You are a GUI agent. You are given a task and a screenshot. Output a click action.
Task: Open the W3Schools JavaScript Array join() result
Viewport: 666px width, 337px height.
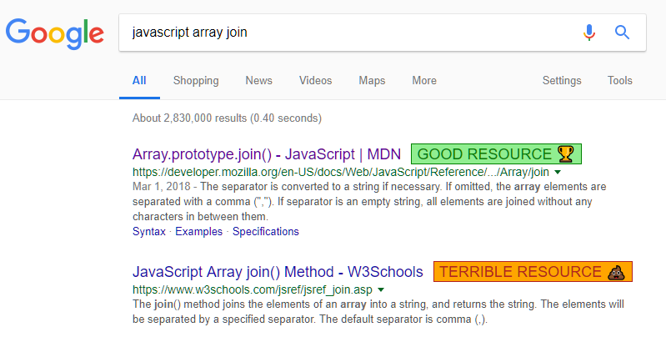click(278, 272)
